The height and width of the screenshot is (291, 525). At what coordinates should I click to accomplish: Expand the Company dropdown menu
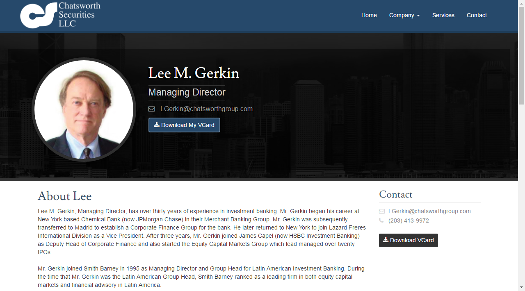point(404,15)
